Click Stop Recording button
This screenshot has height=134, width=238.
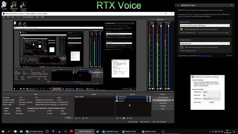pos(161,100)
